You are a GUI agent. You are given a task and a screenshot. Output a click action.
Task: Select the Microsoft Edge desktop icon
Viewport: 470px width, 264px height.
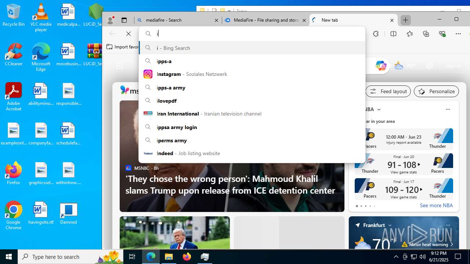click(41, 57)
